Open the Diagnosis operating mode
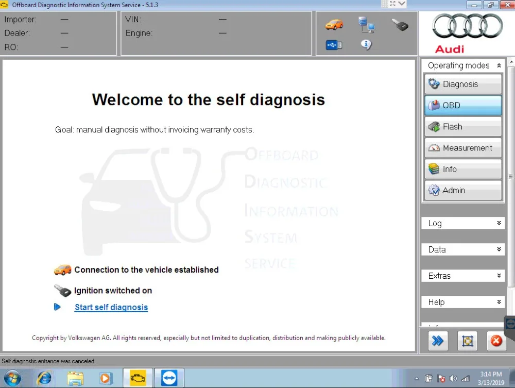The width and height of the screenshot is (515, 388). (x=463, y=84)
